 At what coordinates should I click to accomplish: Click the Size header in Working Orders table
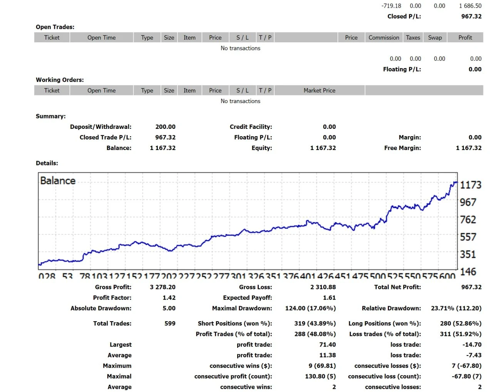pos(169,90)
